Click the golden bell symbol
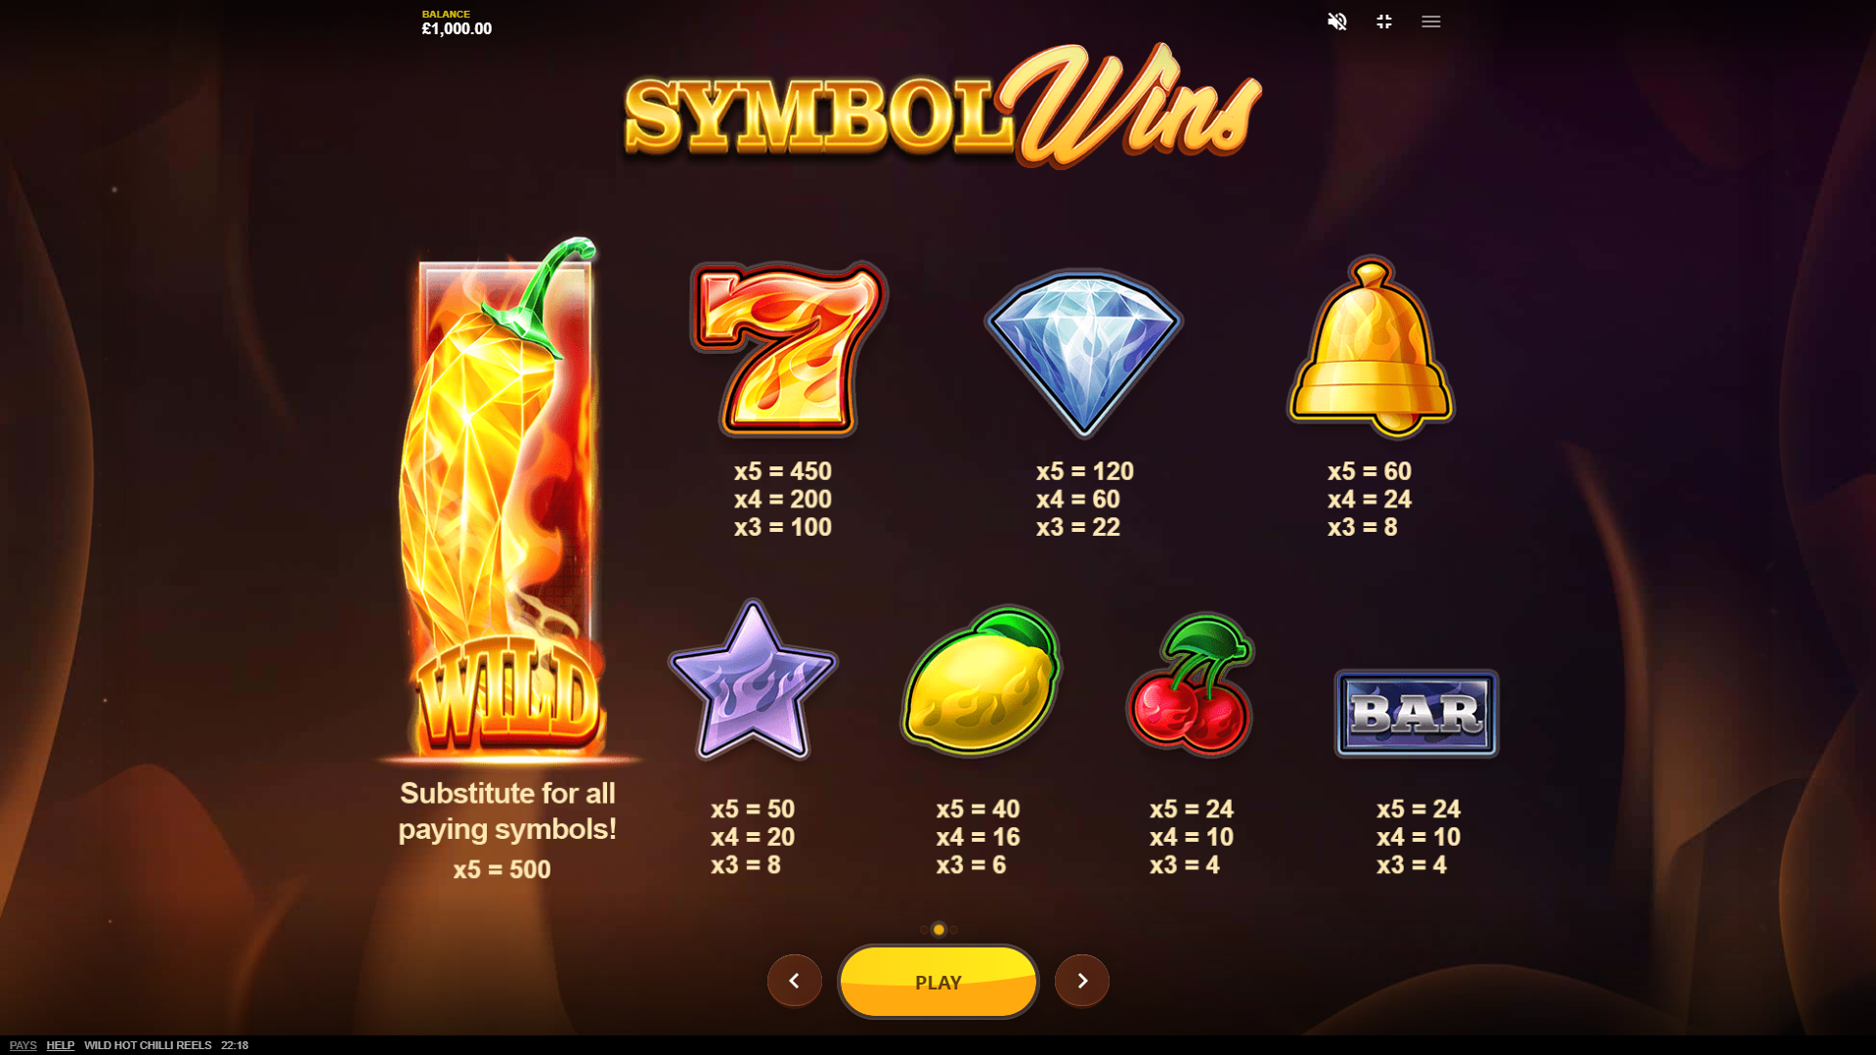The image size is (1876, 1055). point(1371,346)
